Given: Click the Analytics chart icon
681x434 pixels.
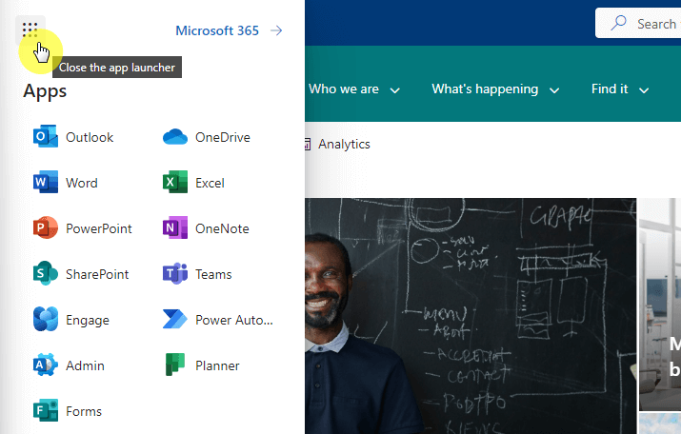Looking at the screenshot, I should (x=308, y=144).
